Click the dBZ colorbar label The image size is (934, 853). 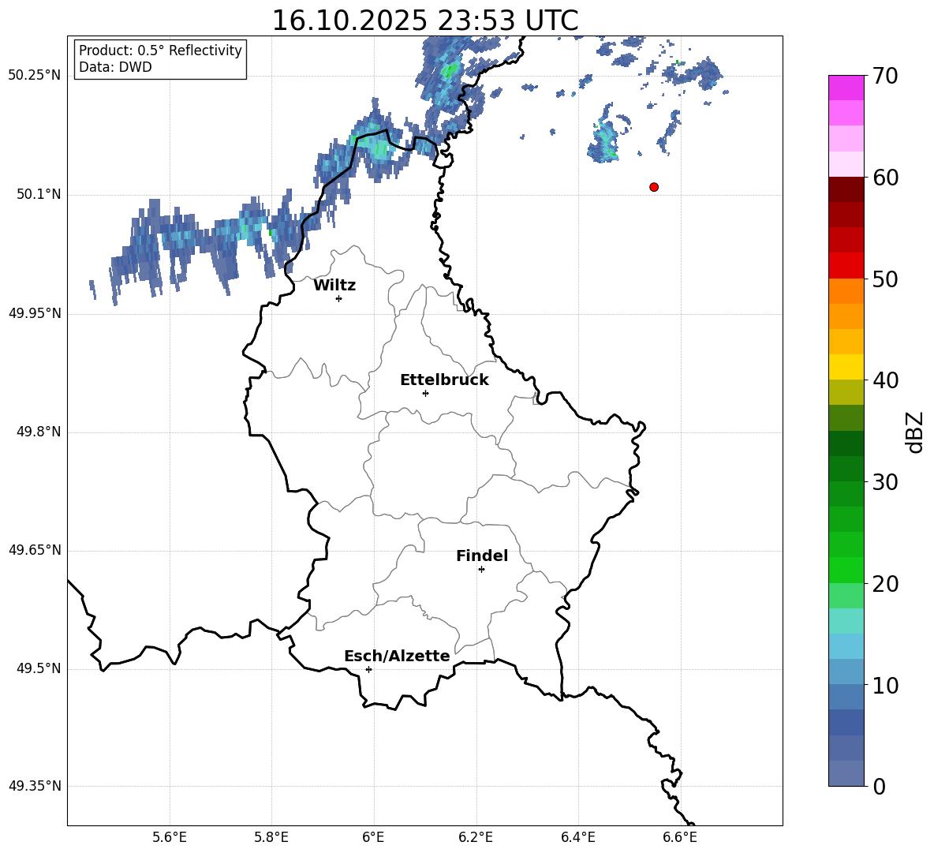point(916,432)
